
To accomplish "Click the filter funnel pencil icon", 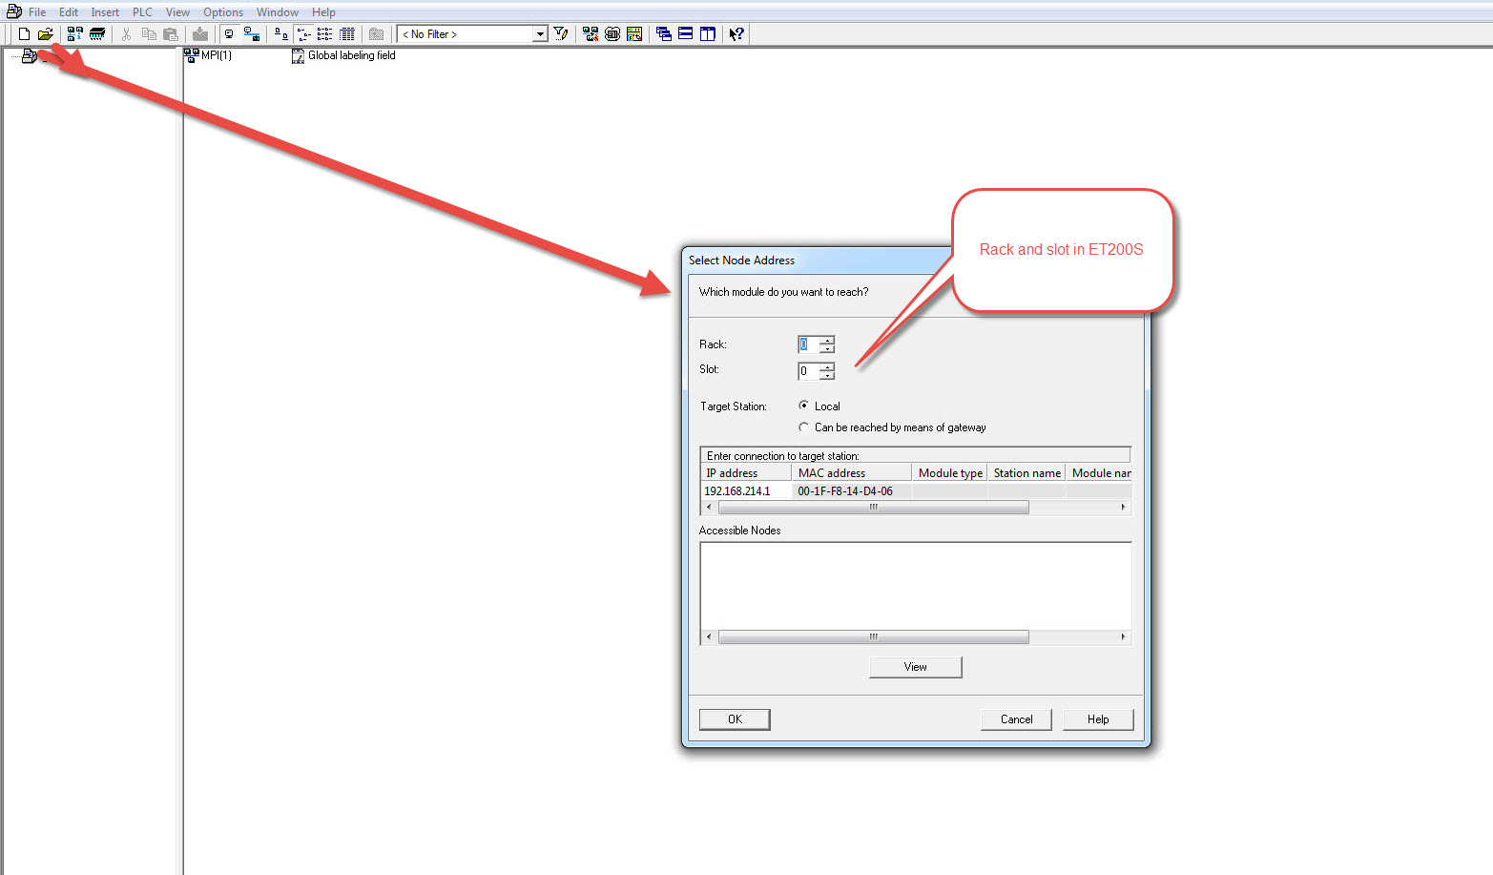I will (561, 34).
